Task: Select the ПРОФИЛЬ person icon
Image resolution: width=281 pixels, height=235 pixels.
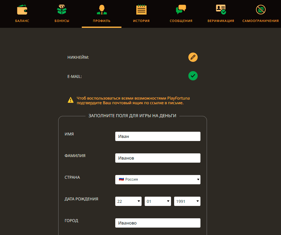Action: click(x=101, y=9)
